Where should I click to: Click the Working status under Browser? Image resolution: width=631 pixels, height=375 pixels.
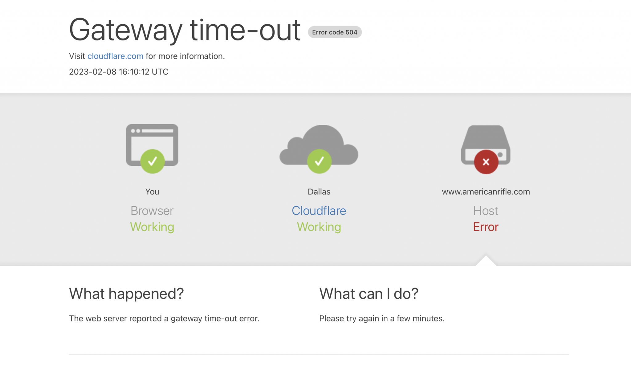click(152, 227)
